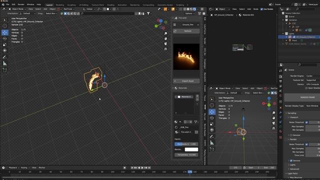Toggle the Render Denoise checkbox
The image size is (320, 180).
291,161
